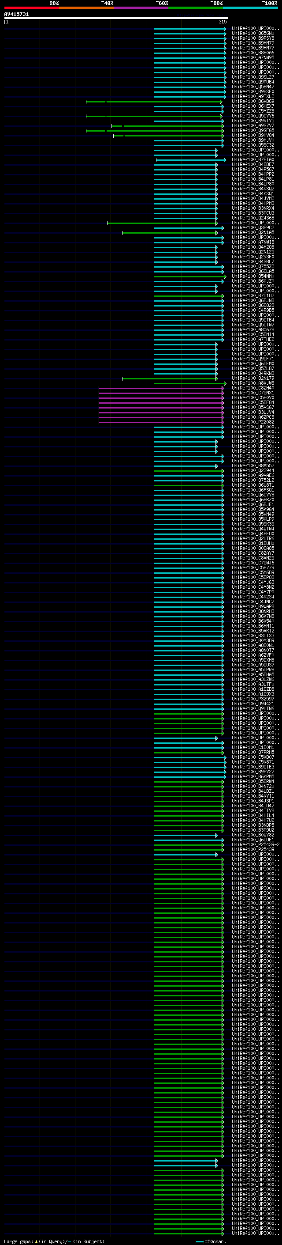
Task: Click the UniRef100_Q5K9G4 label
Action: [x=253, y=509]
